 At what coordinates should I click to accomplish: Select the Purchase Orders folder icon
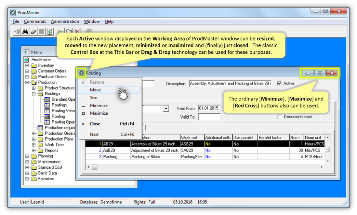34,77
